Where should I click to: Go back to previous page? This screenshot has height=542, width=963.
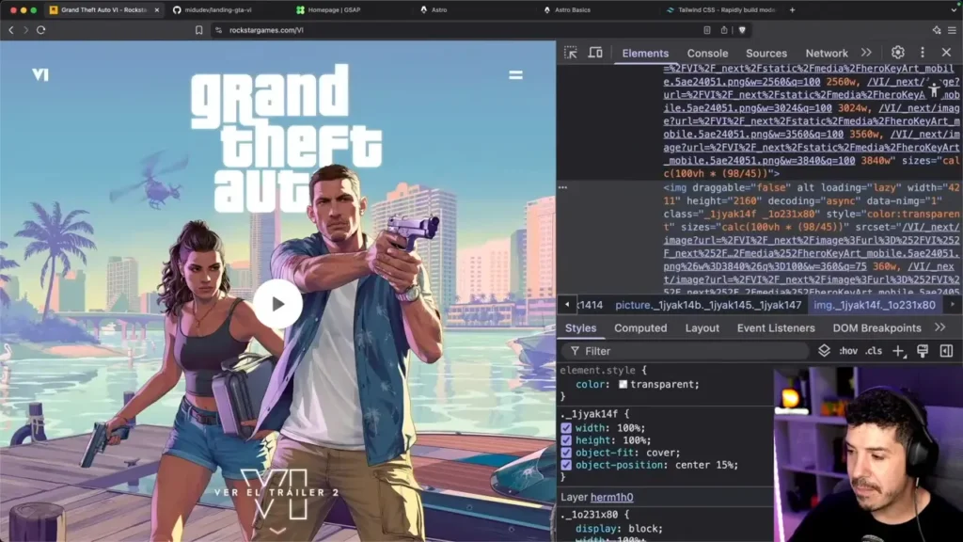click(x=11, y=29)
